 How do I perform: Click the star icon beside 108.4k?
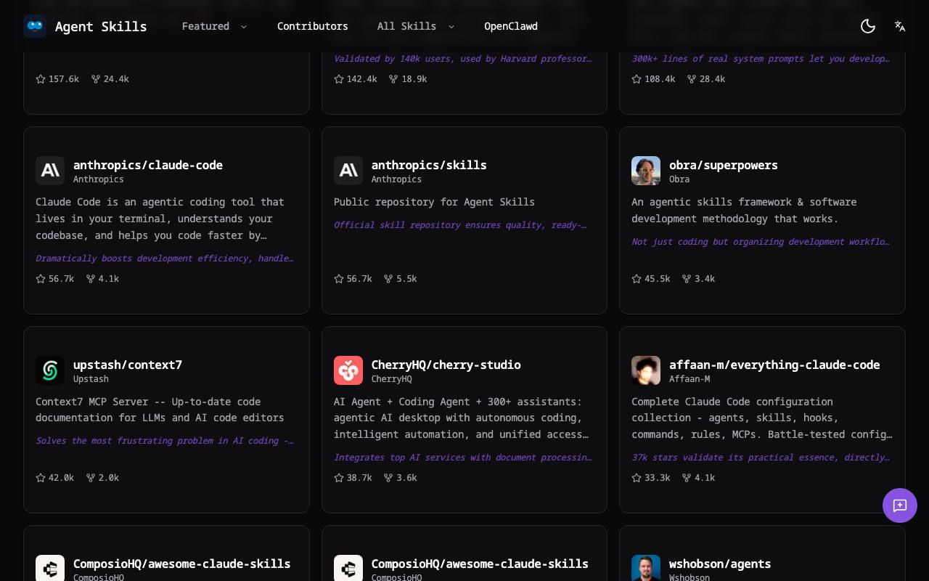click(x=637, y=79)
